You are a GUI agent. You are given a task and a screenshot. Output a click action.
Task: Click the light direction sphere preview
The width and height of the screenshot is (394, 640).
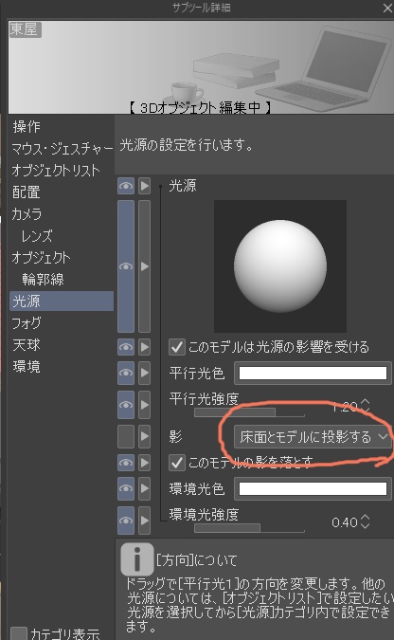pyautogui.click(x=280, y=266)
